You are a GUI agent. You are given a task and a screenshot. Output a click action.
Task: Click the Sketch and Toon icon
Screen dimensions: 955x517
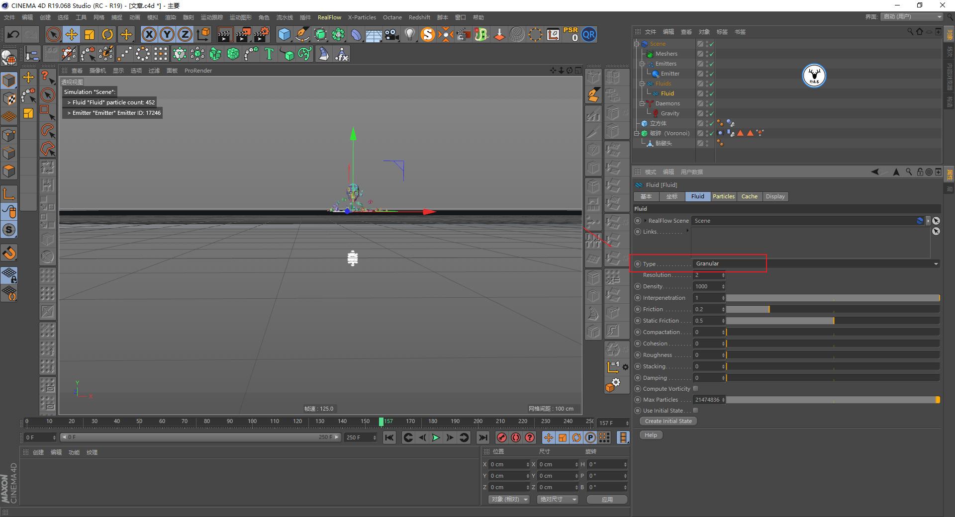428,34
